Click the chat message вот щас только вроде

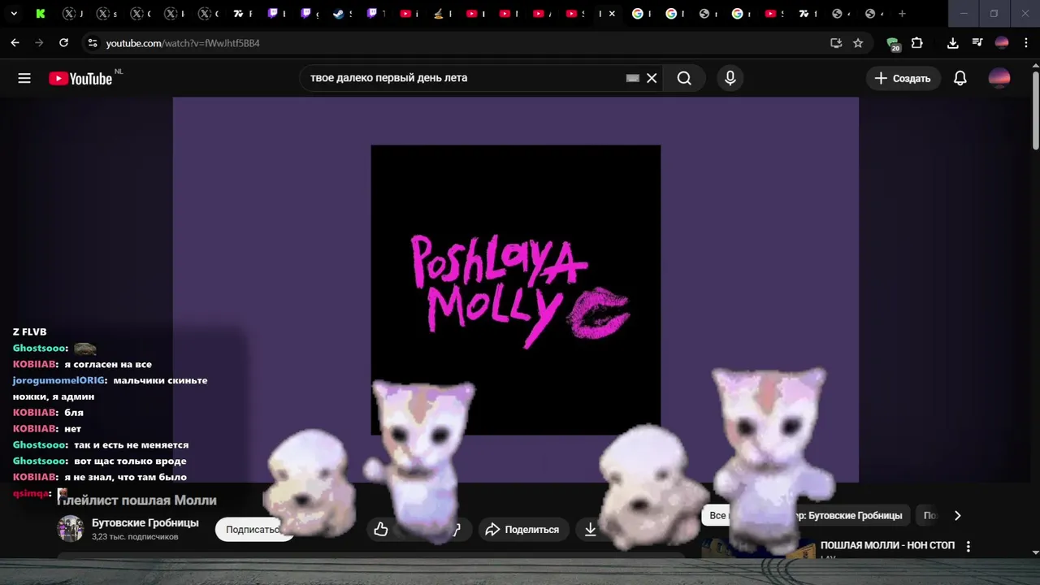[130, 461]
